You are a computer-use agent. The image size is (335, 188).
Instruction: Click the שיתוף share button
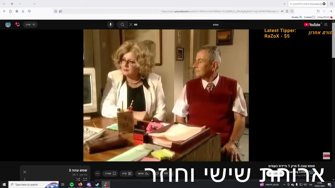coord(143,173)
